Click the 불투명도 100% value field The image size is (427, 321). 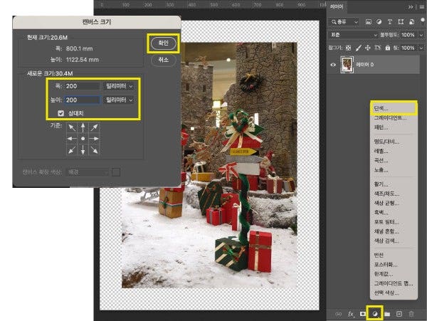(x=408, y=35)
